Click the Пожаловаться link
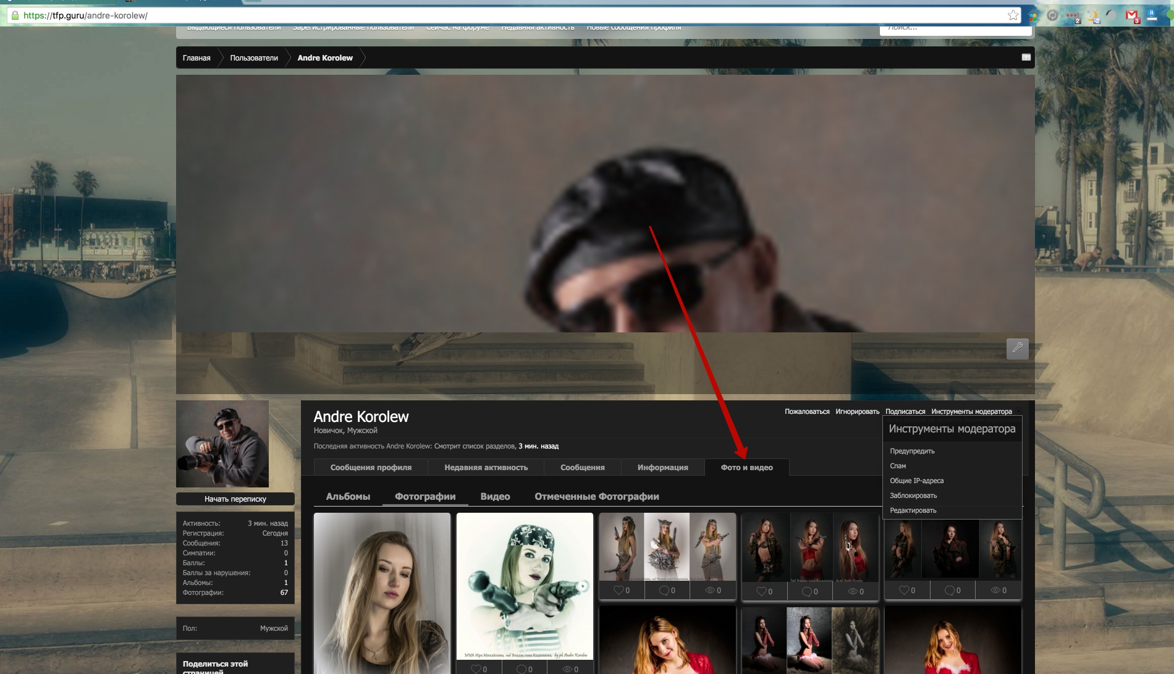The image size is (1174, 674). (x=807, y=411)
